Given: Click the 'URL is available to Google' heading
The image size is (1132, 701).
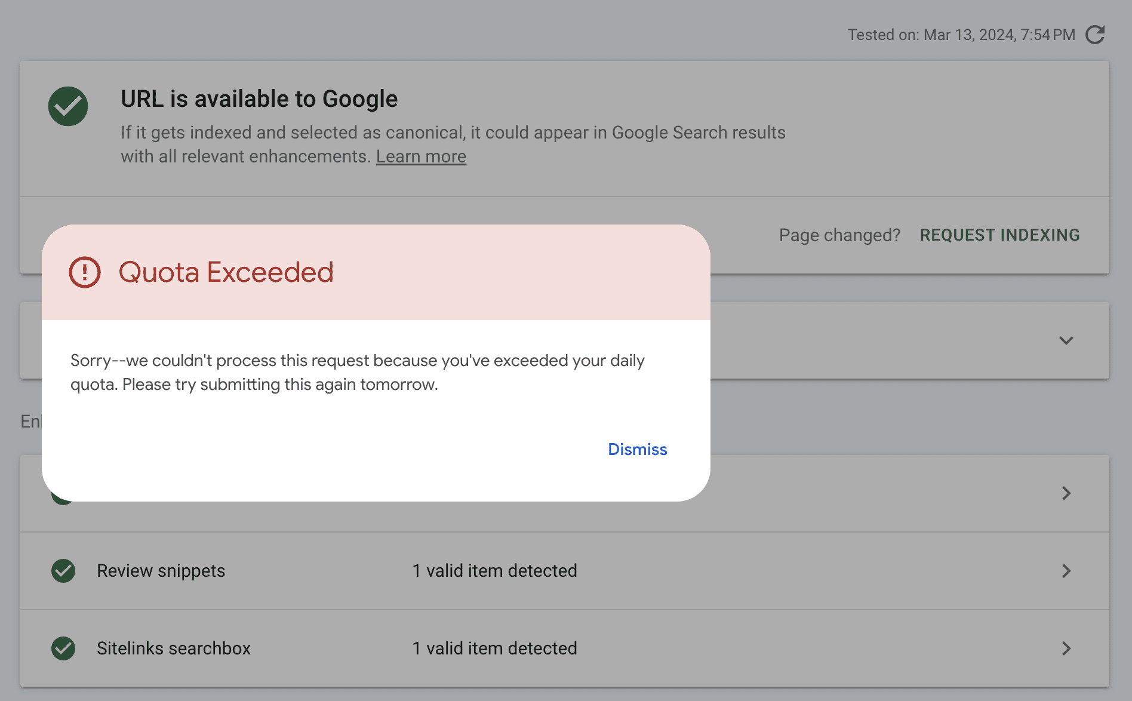Looking at the screenshot, I should tap(259, 99).
